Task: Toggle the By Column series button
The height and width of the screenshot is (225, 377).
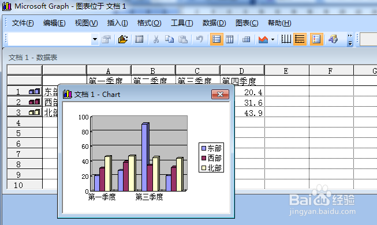Action: tap(229, 39)
